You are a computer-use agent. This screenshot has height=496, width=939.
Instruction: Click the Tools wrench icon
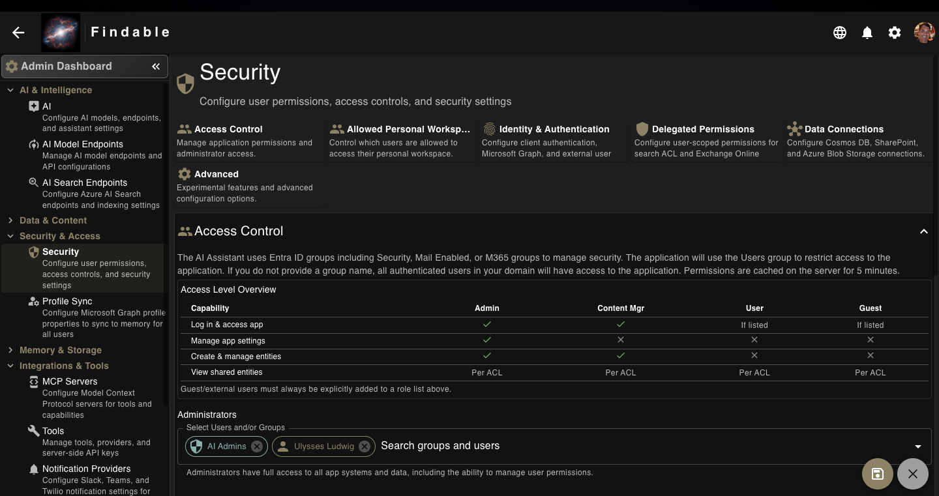coord(34,431)
